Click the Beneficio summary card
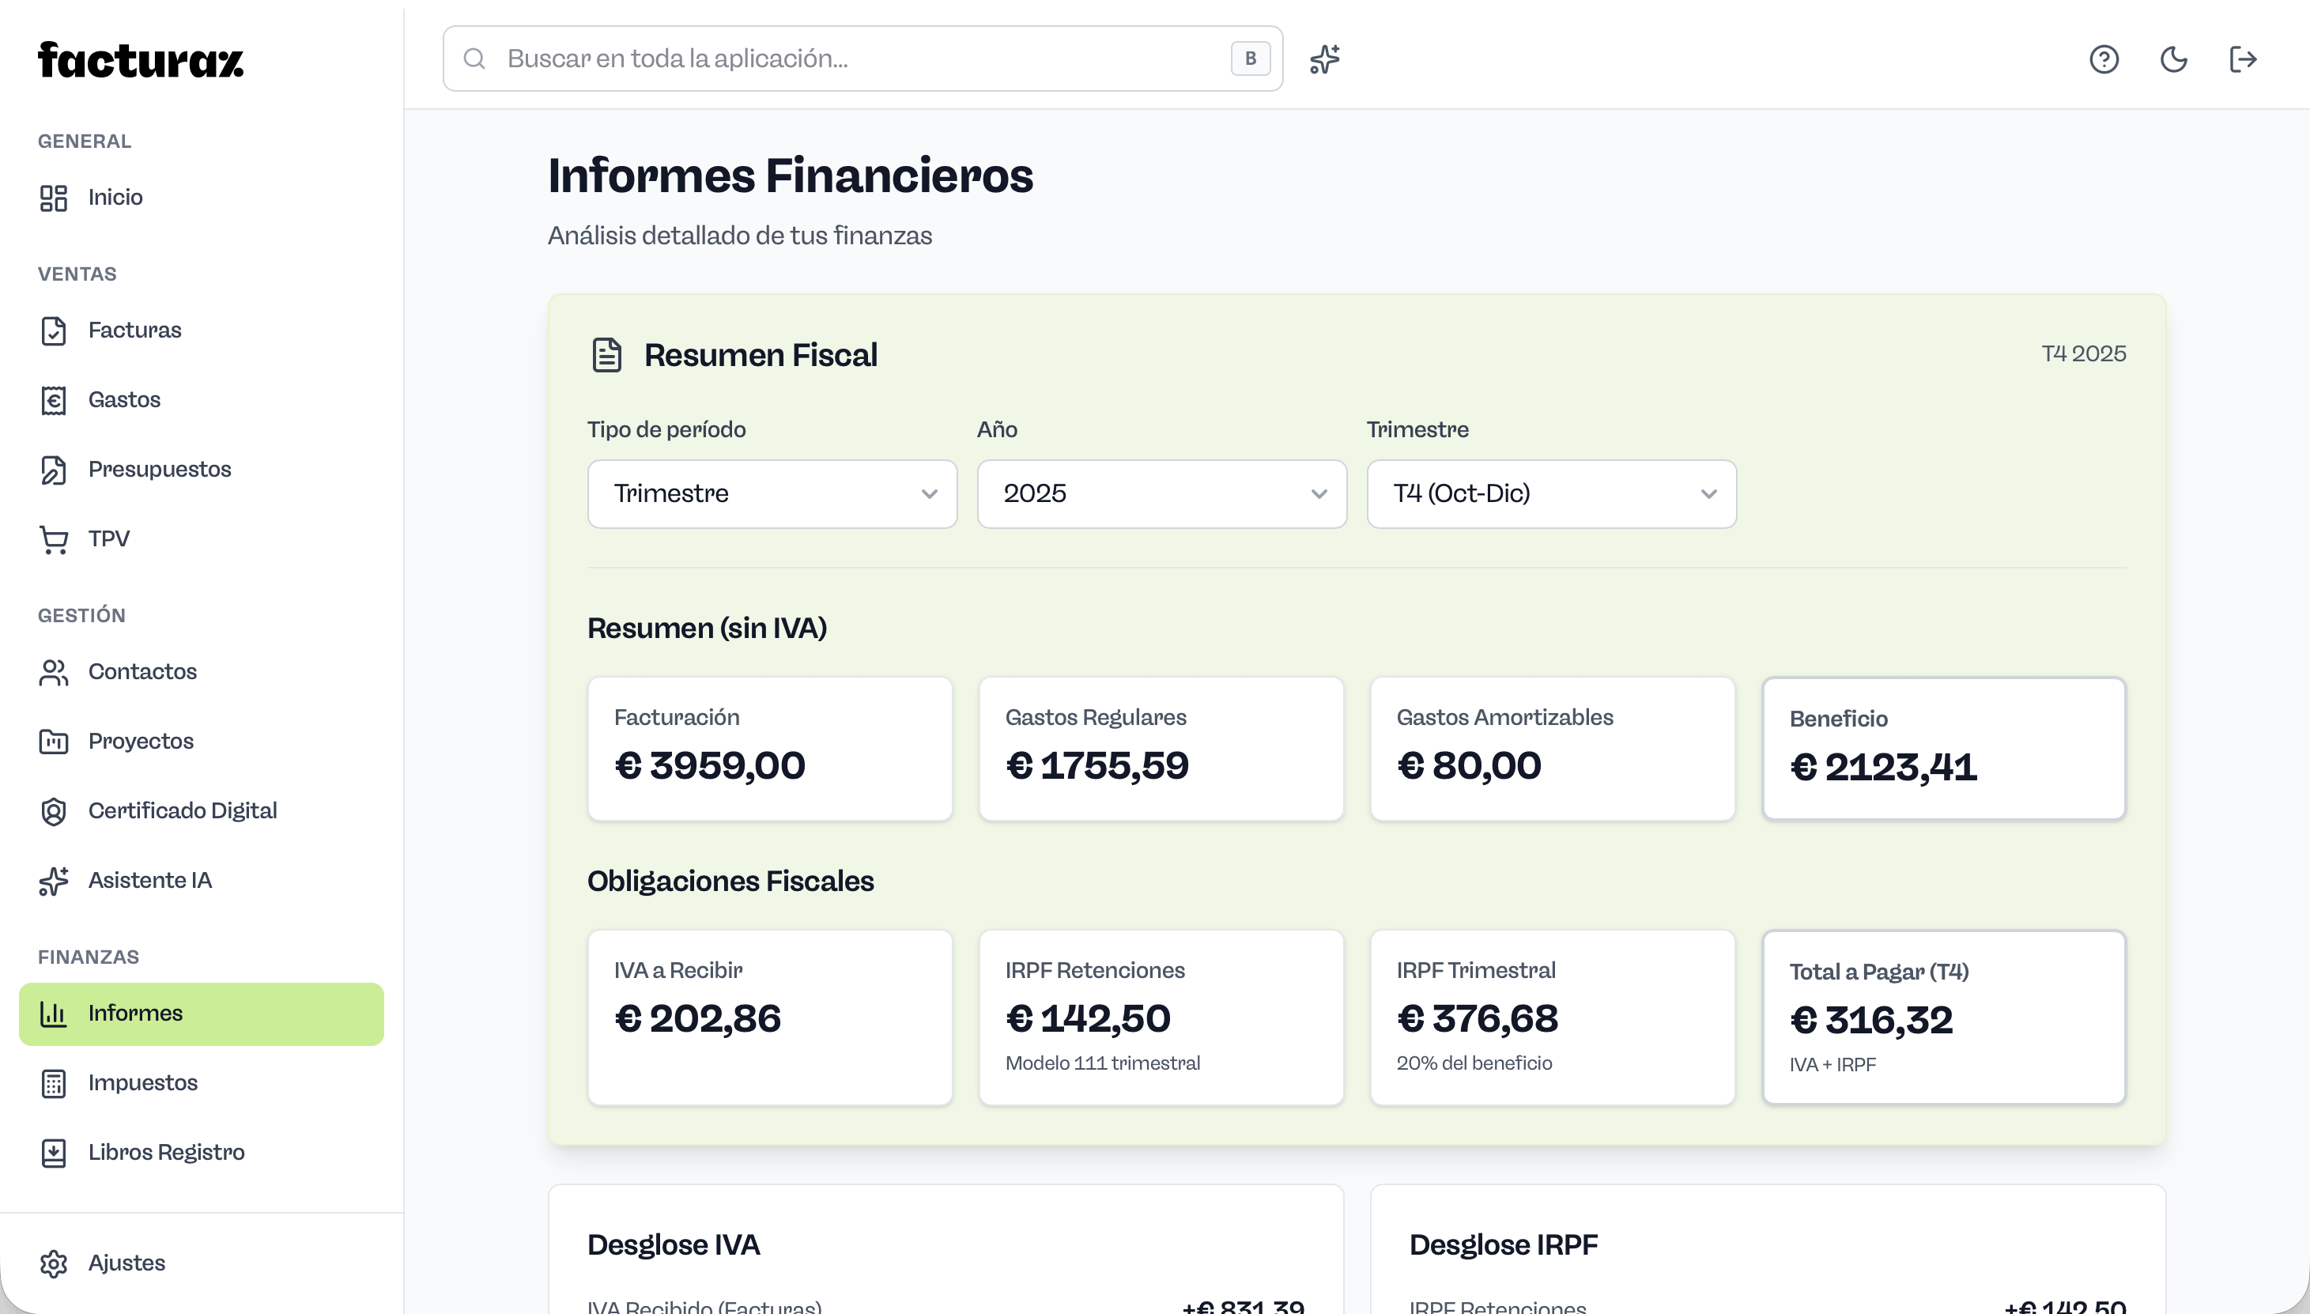This screenshot has height=1314, width=2310. 1944,748
